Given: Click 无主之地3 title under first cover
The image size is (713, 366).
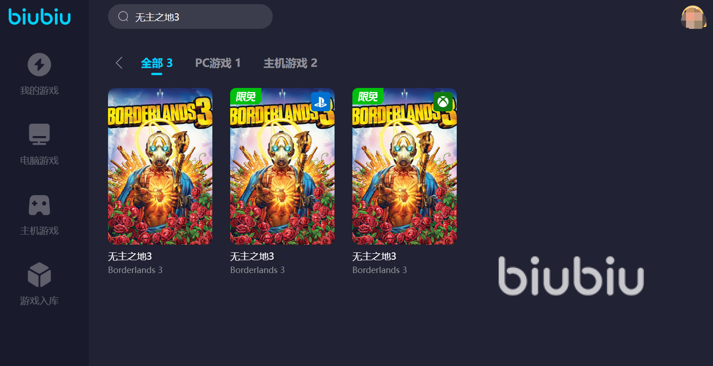Looking at the screenshot, I should point(130,257).
